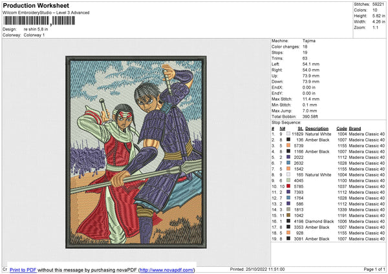Click the Stitches value 59221

coord(378,5)
